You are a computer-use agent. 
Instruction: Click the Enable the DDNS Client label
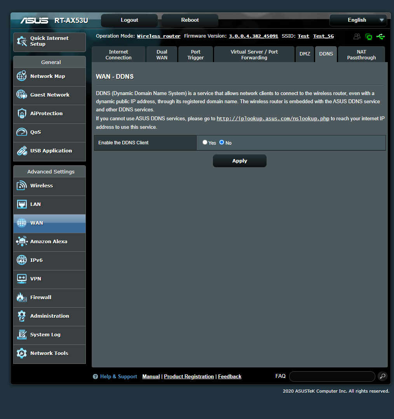click(x=124, y=143)
